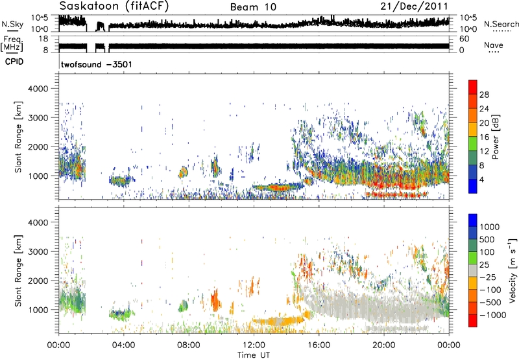
Task: Click the 'Power [dB]' colorbar label
Action: click(495, 137)
